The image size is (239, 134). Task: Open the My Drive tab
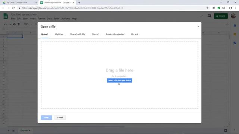pyautogui.click(x=59, y=34)
